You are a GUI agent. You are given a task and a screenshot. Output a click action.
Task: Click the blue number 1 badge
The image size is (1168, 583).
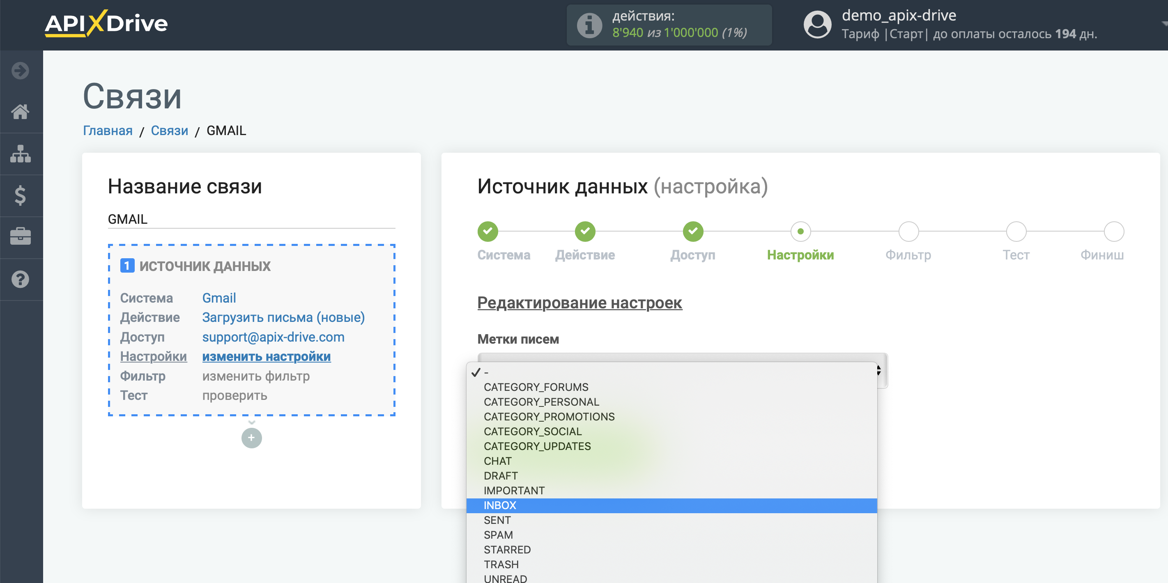point(127,266)
